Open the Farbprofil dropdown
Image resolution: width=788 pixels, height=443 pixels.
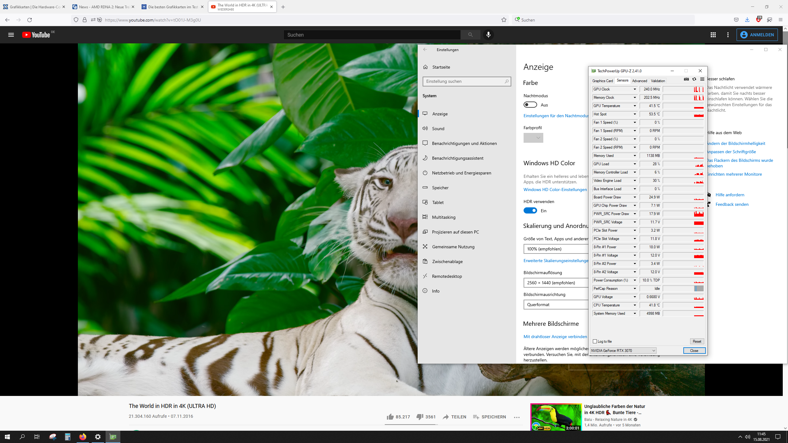pyautogui.click(x=533, y=138)
